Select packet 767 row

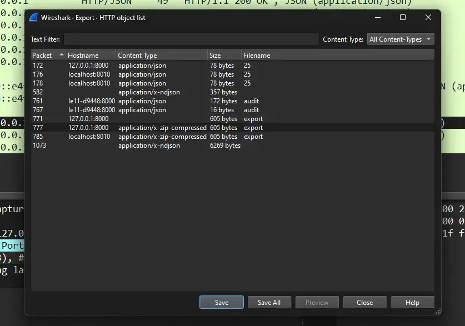232,110
